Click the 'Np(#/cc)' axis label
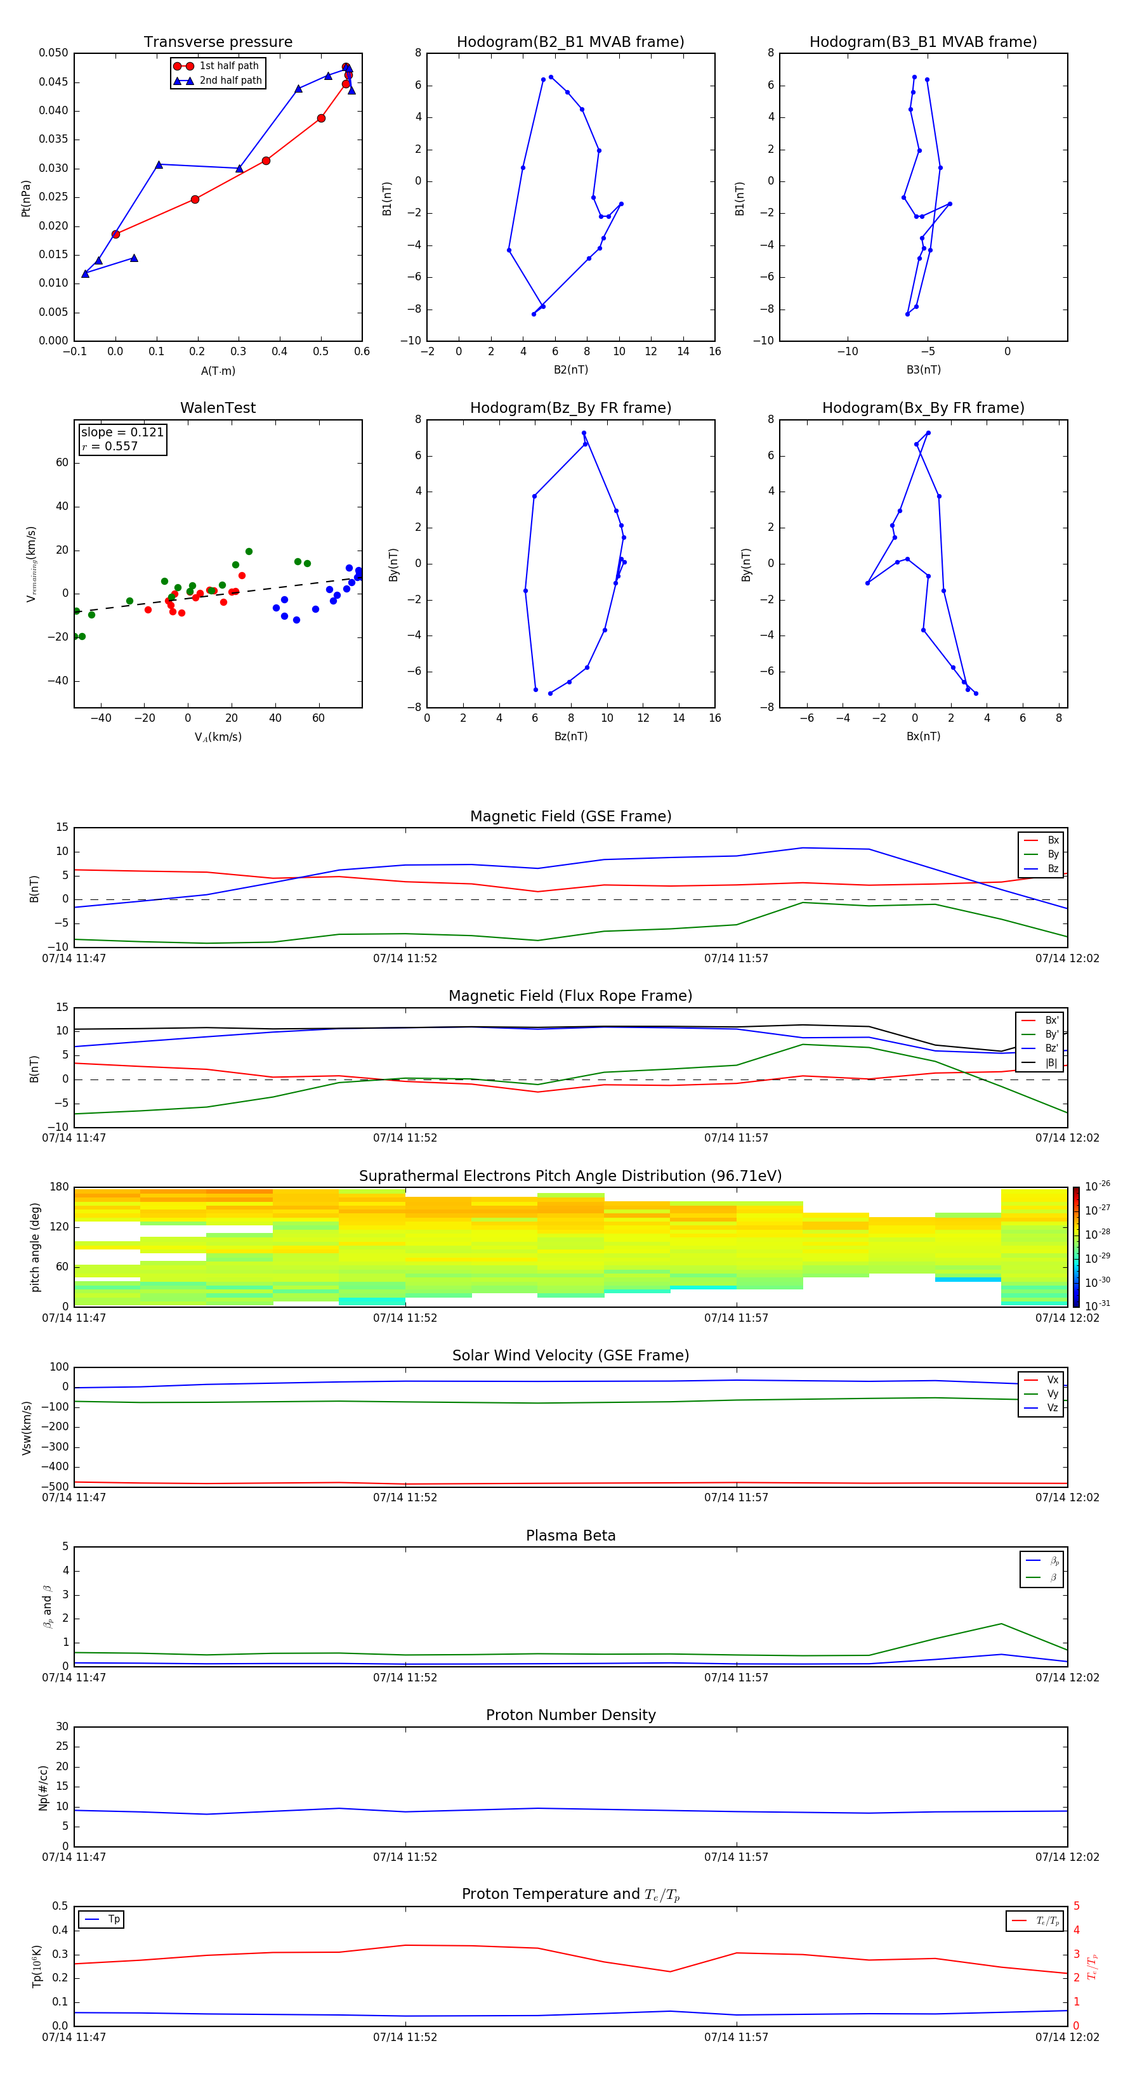1142x2093 pixels. 43,1787
